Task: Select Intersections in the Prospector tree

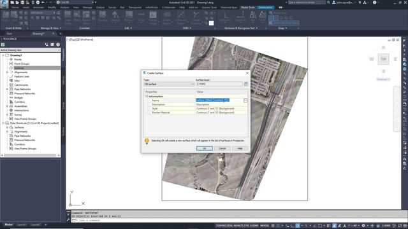Action: pyautogui.click(x=21, y=110)
